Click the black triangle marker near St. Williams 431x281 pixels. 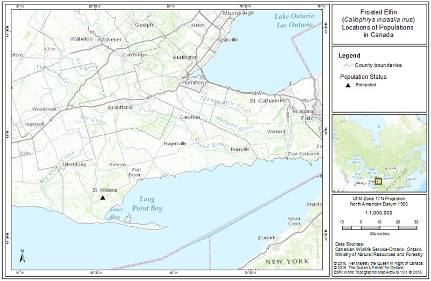[102, 197]
